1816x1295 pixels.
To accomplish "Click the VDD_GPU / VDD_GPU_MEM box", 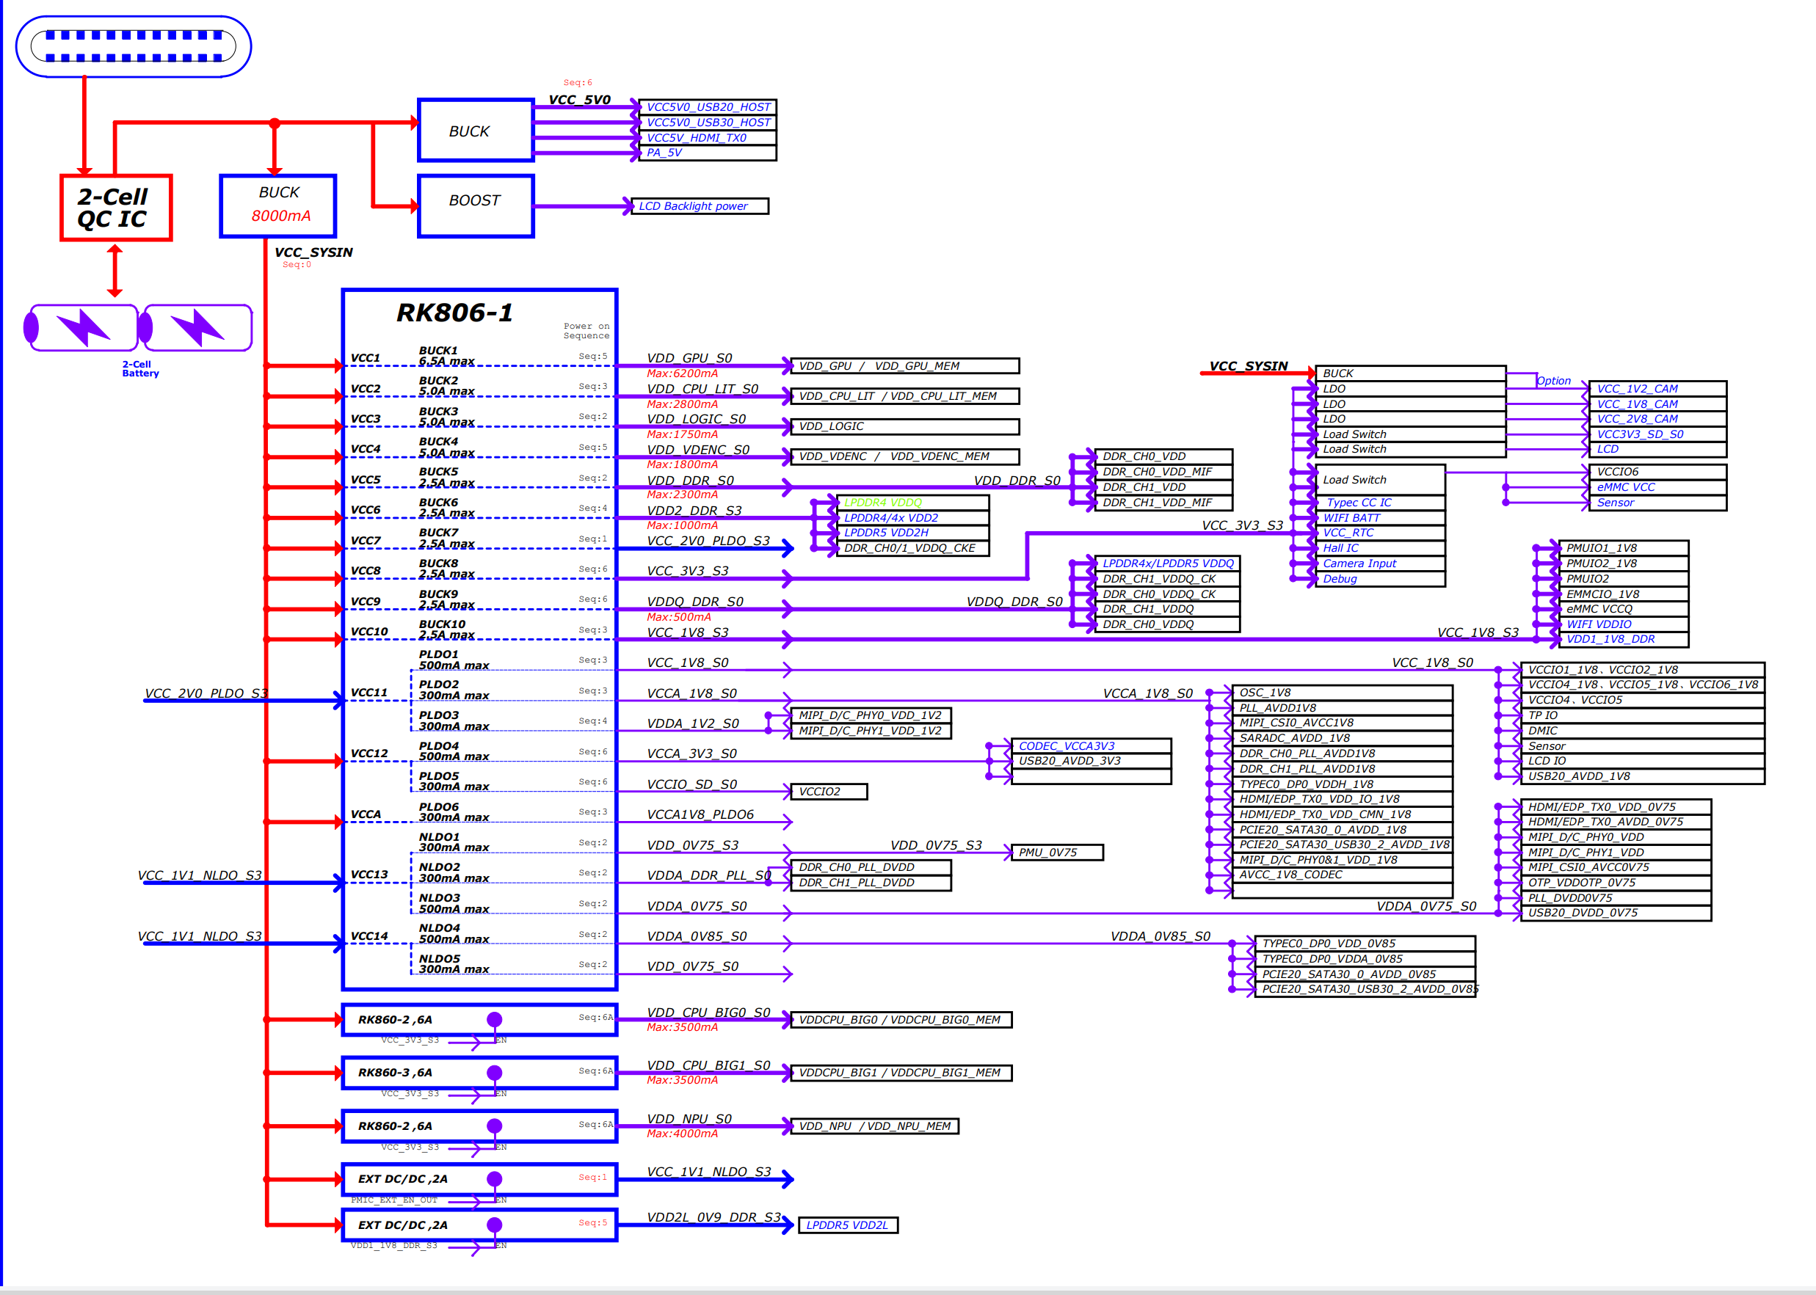I will click(905, 366).
